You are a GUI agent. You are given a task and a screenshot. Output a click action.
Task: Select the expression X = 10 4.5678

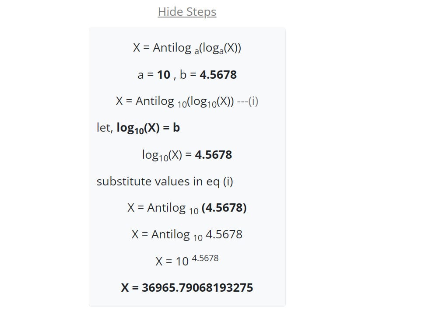pos(187,261)
